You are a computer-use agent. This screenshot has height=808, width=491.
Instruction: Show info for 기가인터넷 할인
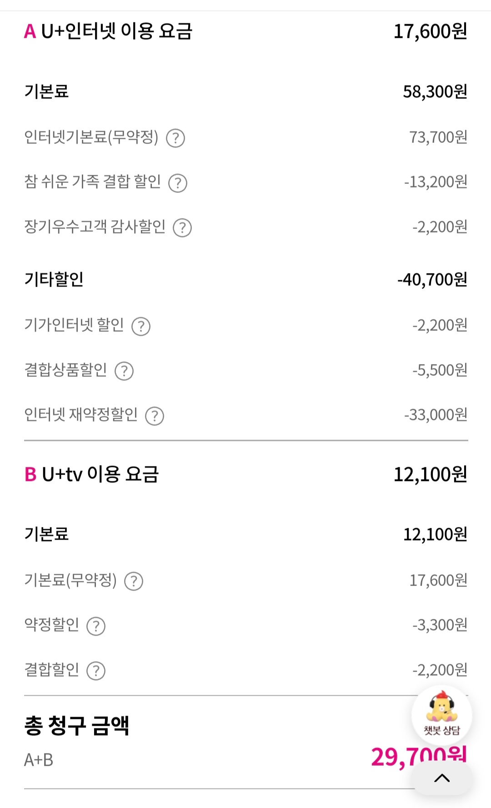coord(141,326)
